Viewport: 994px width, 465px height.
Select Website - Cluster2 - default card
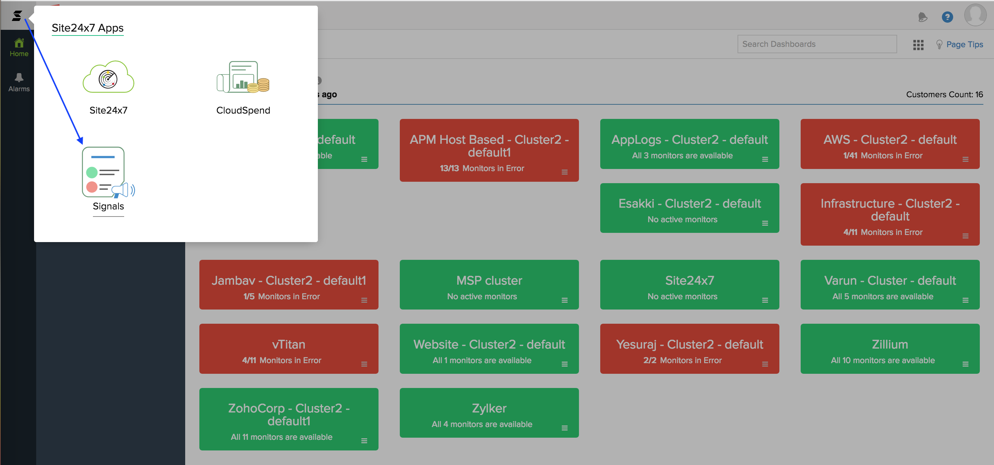[489, 349]
